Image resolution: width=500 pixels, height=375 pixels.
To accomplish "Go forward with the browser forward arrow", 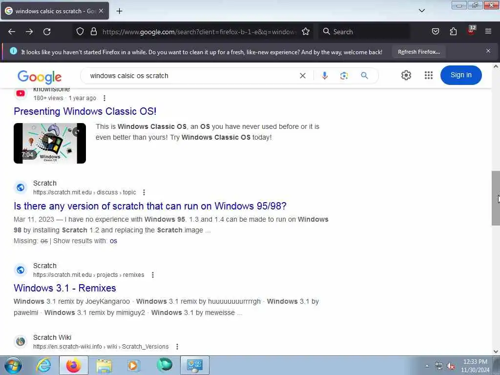I will tap(29, 32).
